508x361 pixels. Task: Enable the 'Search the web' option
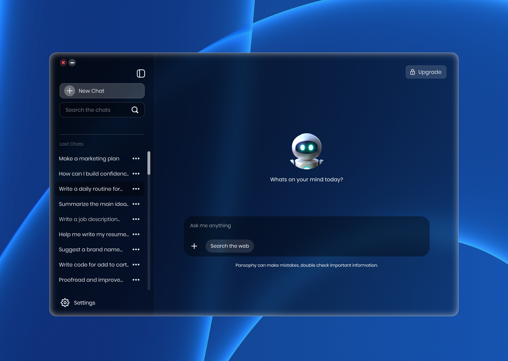(230, 246)
